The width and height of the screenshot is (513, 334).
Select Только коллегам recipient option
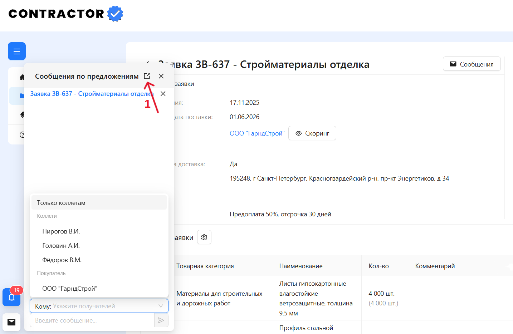tap(99, 203)
